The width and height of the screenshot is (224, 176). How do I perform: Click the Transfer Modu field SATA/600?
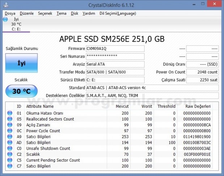click(x=115, y=72)
